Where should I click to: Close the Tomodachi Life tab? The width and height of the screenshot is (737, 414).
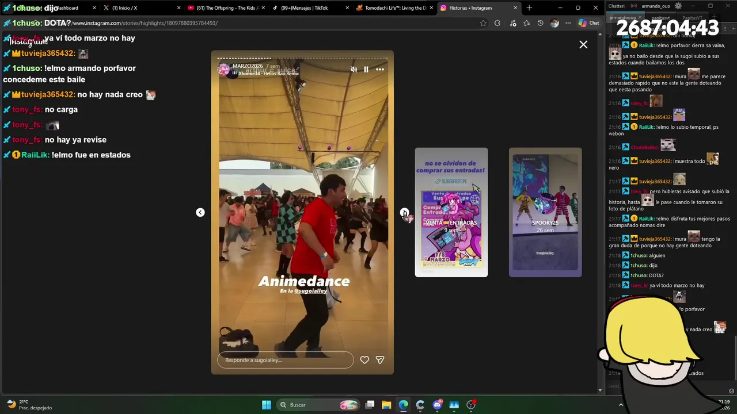click(x=431, y=8)
